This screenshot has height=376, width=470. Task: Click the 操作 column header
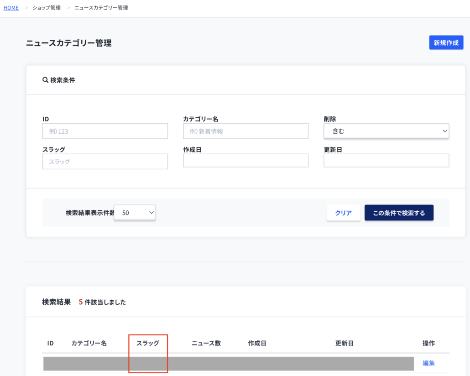tap(428, 343)
